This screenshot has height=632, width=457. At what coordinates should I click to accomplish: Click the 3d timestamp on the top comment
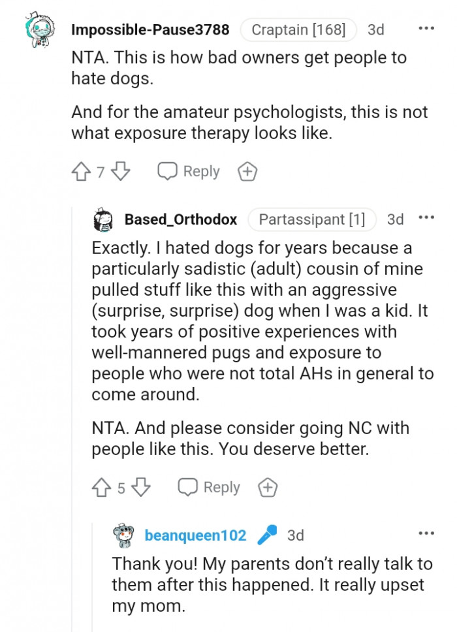pos(377,29)
